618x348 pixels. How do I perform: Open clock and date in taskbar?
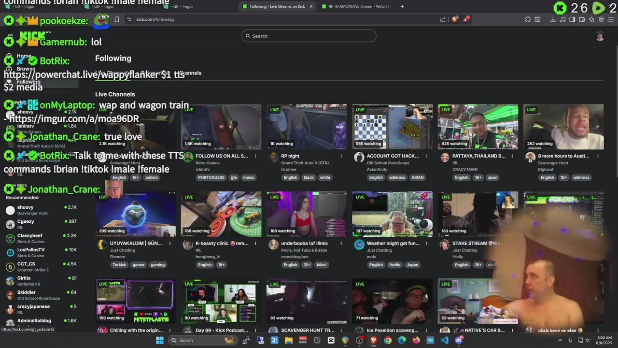click(604, 340)
